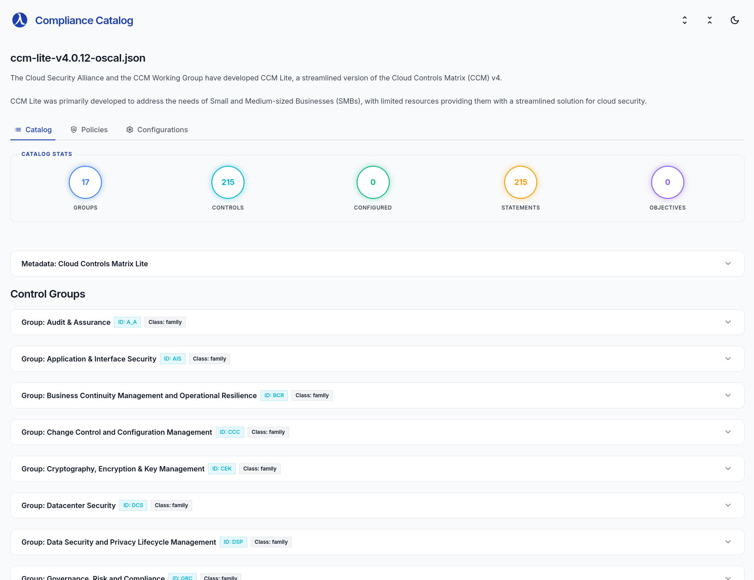Collapse all sections using the collapse-all icon
The width and height of the screenshot is (754, 580).
[709, 20]
